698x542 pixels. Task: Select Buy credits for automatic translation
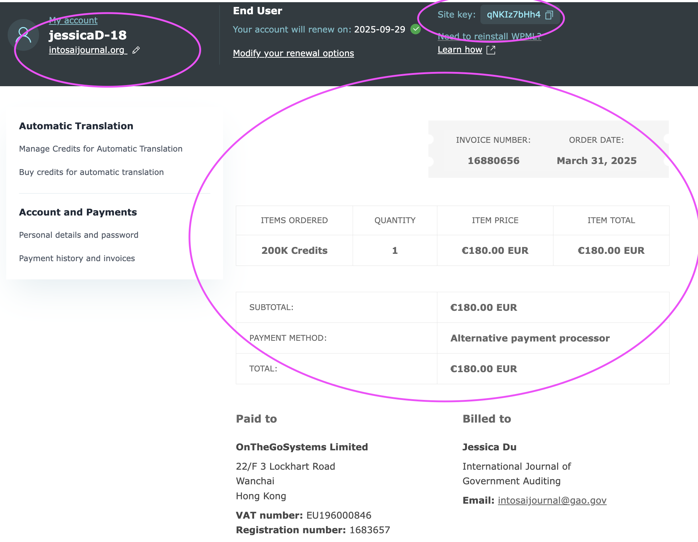[91, 172]
